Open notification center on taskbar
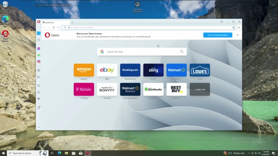Screen dimensions: 278x156 pos(274,153)
